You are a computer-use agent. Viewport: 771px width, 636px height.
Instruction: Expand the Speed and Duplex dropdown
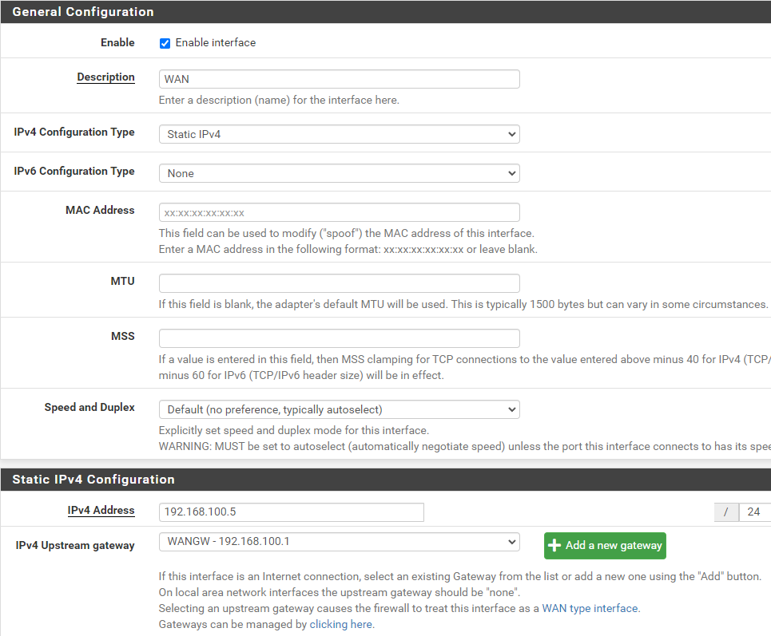[339, 409]
